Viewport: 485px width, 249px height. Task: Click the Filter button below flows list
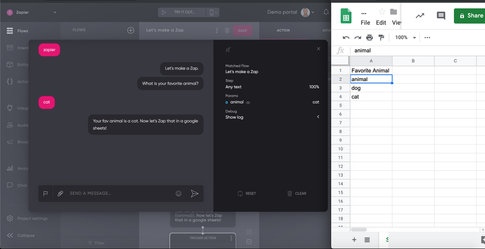96,243
